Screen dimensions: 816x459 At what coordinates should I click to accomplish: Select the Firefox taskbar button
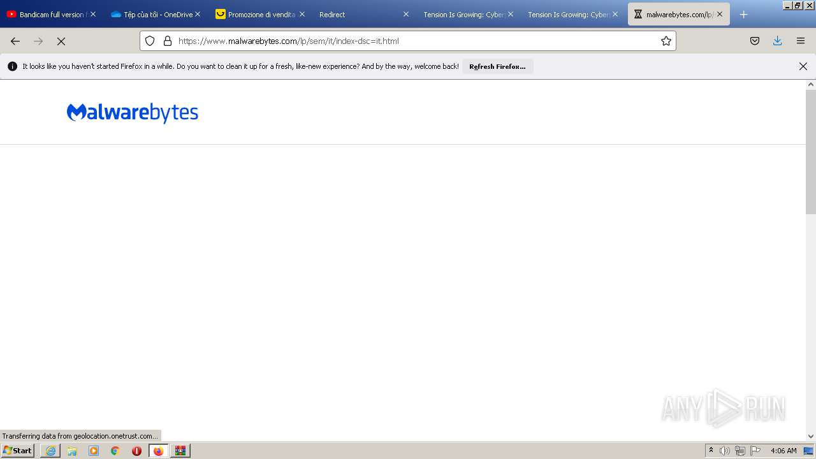[158, 451]
